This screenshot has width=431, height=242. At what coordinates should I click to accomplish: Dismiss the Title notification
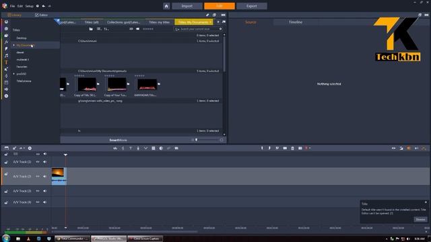(x=420, y=219)
